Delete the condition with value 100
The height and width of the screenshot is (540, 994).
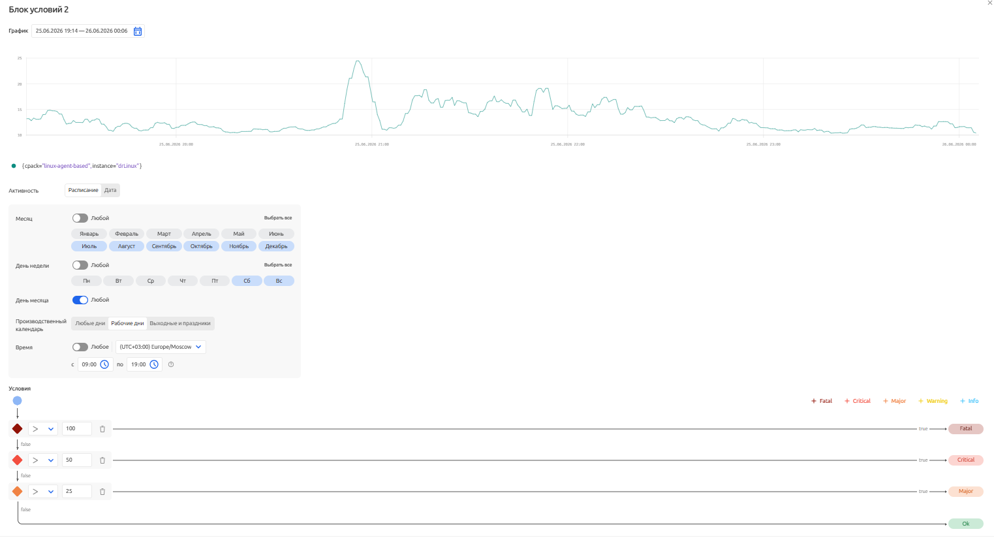(x=102, y=429)
